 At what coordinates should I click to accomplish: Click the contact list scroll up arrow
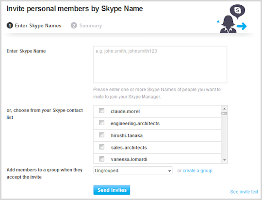click(225, 109)
